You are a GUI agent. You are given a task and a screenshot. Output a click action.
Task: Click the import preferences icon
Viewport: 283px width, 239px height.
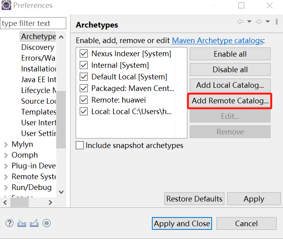22,223
